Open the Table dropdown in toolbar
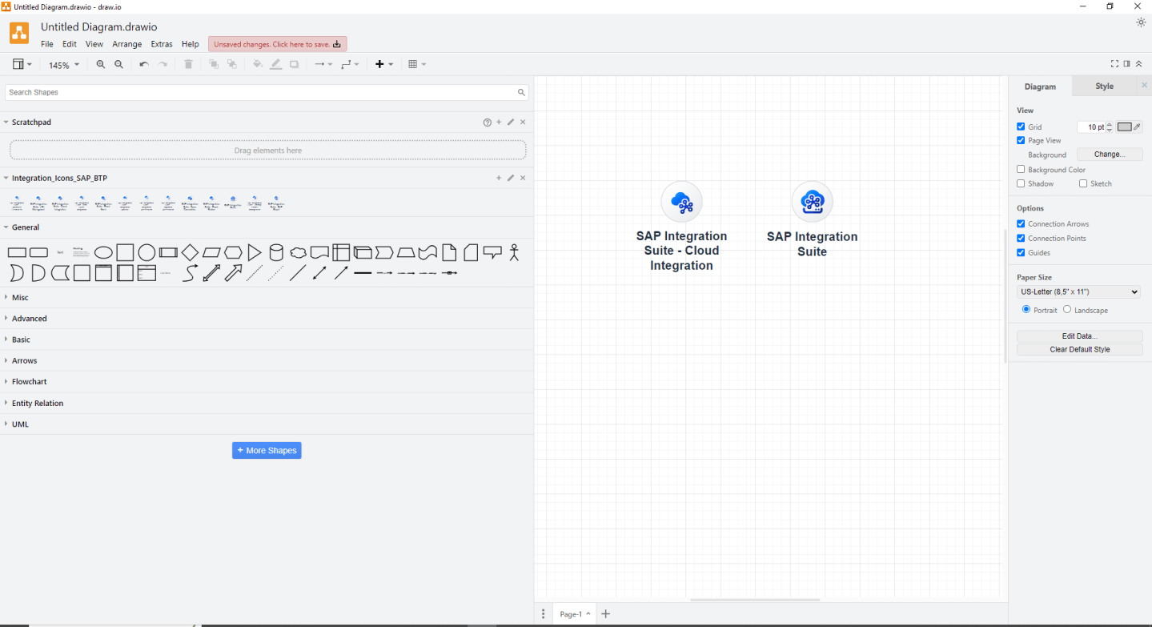This screenshot has height=627, width=1152. click(417, 65)
